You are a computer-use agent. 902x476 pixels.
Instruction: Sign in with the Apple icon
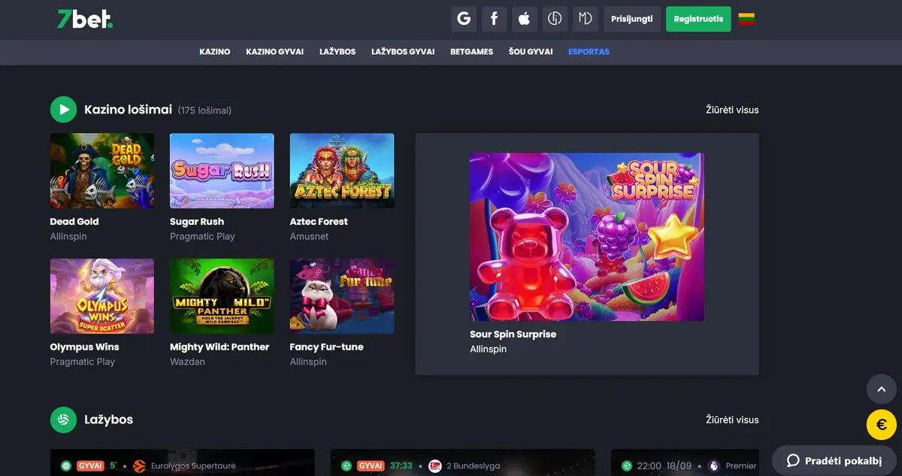[x=525, y=19]
